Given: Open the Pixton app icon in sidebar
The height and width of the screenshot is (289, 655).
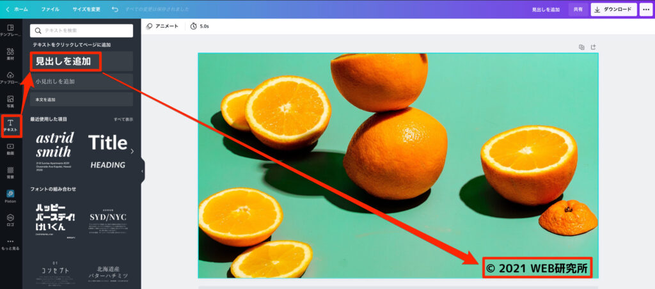Looking at the screenshot, I should coord(10,196).
